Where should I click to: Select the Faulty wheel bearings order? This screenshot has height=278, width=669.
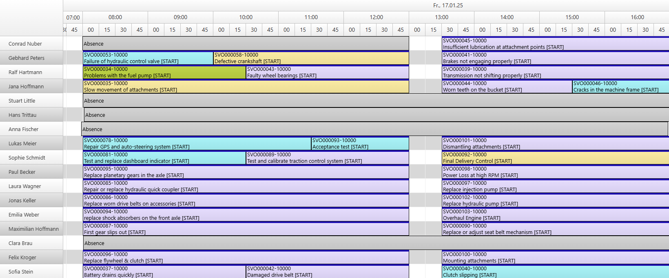[327, 72]
